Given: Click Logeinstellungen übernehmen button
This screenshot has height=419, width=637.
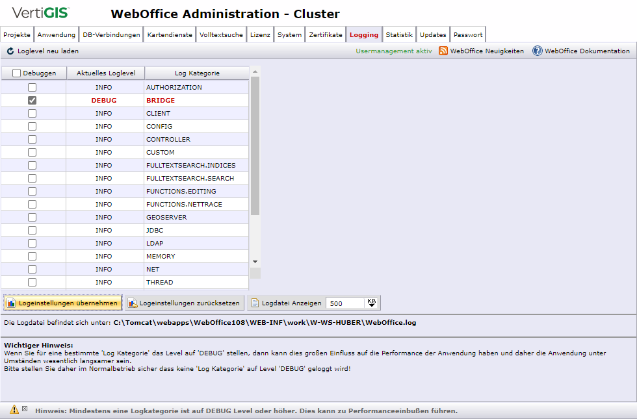Looking at the screenshot, I should [x=63, y=303].
